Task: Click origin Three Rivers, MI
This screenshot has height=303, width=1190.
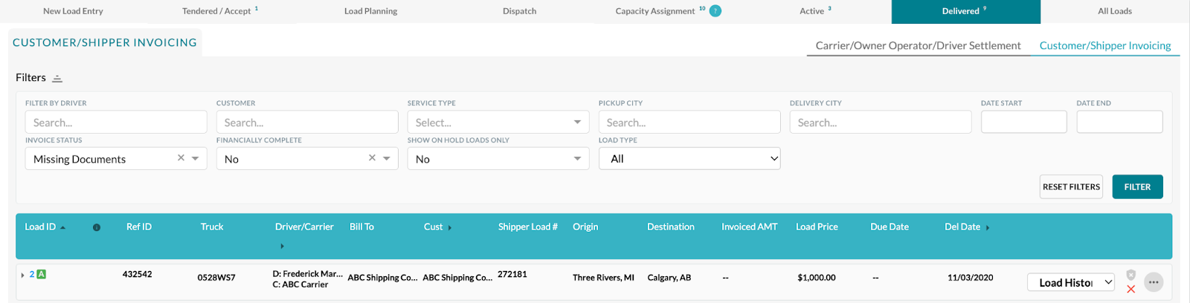Action: [603, 278]
